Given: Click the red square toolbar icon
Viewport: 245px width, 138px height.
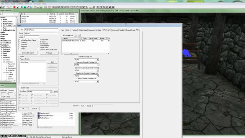Looking at the screenshot, I should click(x=15, y=7).
